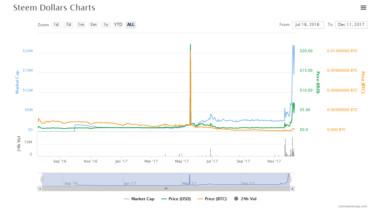This screenshot has width=384, height=208.
Task: Select the YTD zoom range
Action: pyautogui.click(x=118, y=25)
